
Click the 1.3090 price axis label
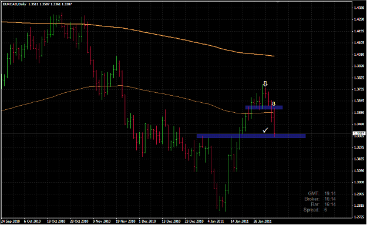click(x=359, y=171)
